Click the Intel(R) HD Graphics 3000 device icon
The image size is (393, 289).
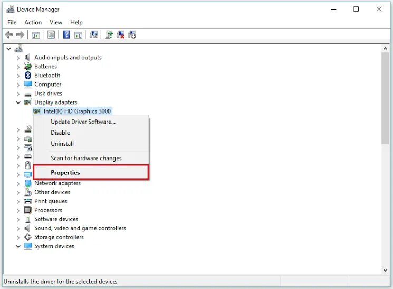tap(37, 111)
